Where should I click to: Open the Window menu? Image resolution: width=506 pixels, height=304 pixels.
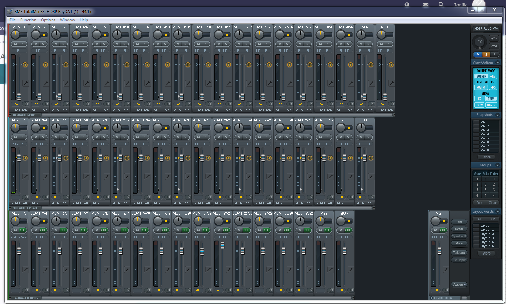[x=67, y=20]
